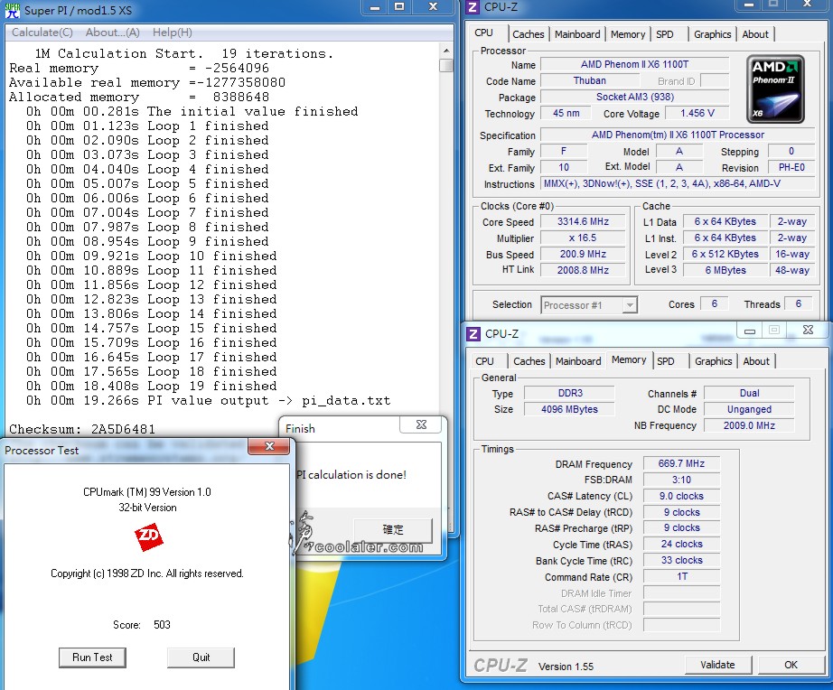Screen dimensions: 833x690
Task: Click the memory Size value 4096 MBytes
Action: [569, 409]
